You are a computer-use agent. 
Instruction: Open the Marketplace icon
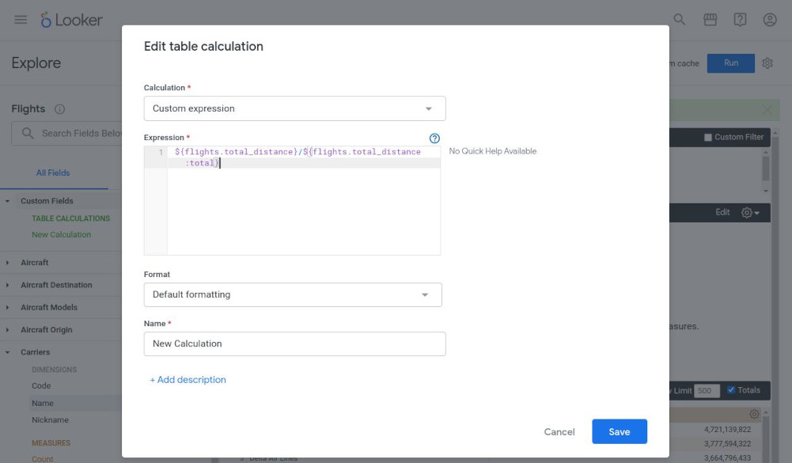click(x=711, y=20)
